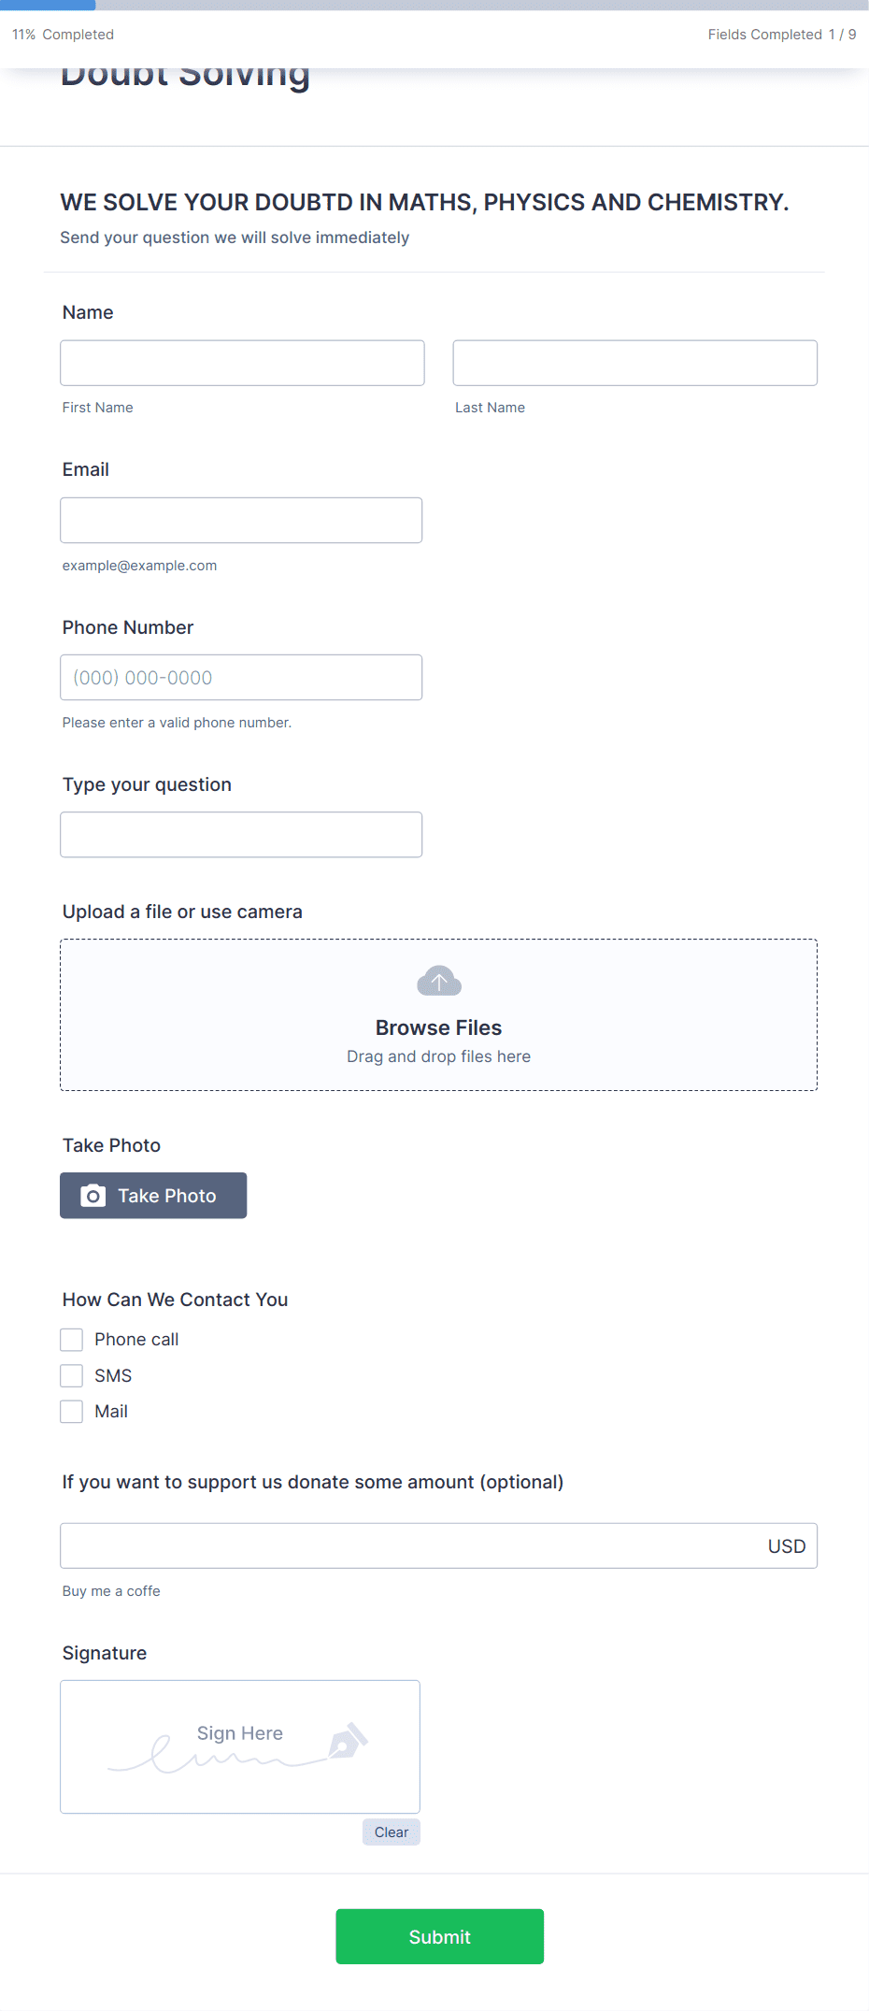
Task: Click the Take Photo button
Action: 152,1195
